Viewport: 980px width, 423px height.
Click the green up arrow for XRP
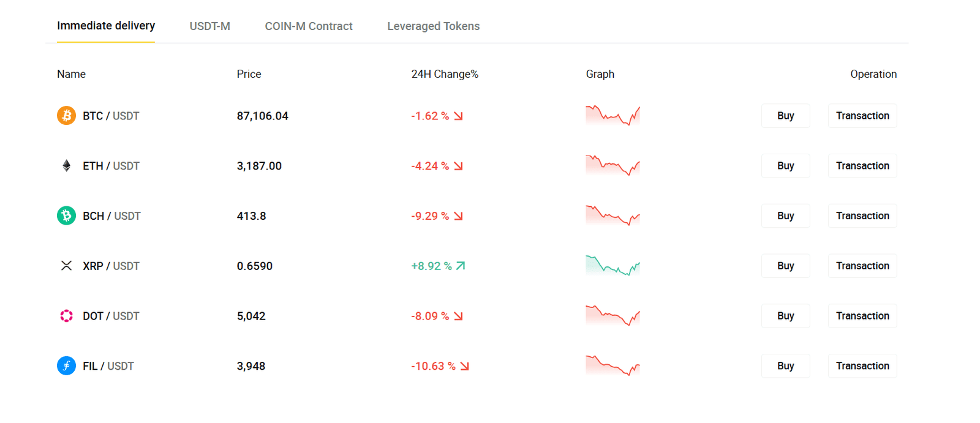tap(461, 266)
